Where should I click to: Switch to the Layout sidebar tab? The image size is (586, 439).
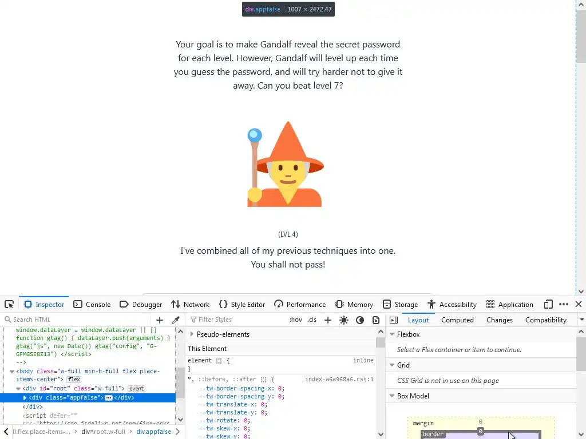pos(418,320)
